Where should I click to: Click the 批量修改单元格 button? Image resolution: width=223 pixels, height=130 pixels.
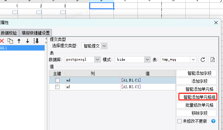(x=196, y=105)
